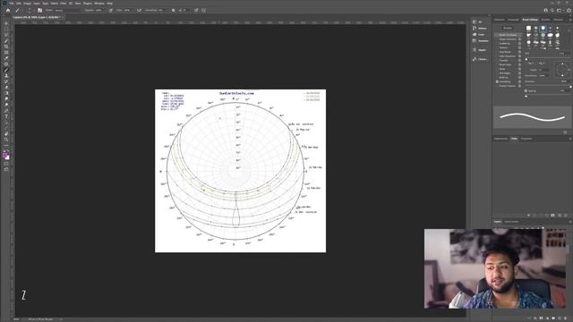Click the brush angle dial control

(562, 70)
